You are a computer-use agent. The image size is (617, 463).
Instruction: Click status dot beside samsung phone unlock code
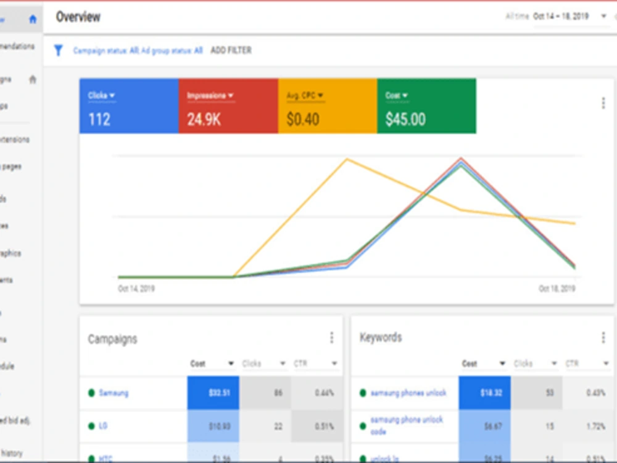pos(363,425)
